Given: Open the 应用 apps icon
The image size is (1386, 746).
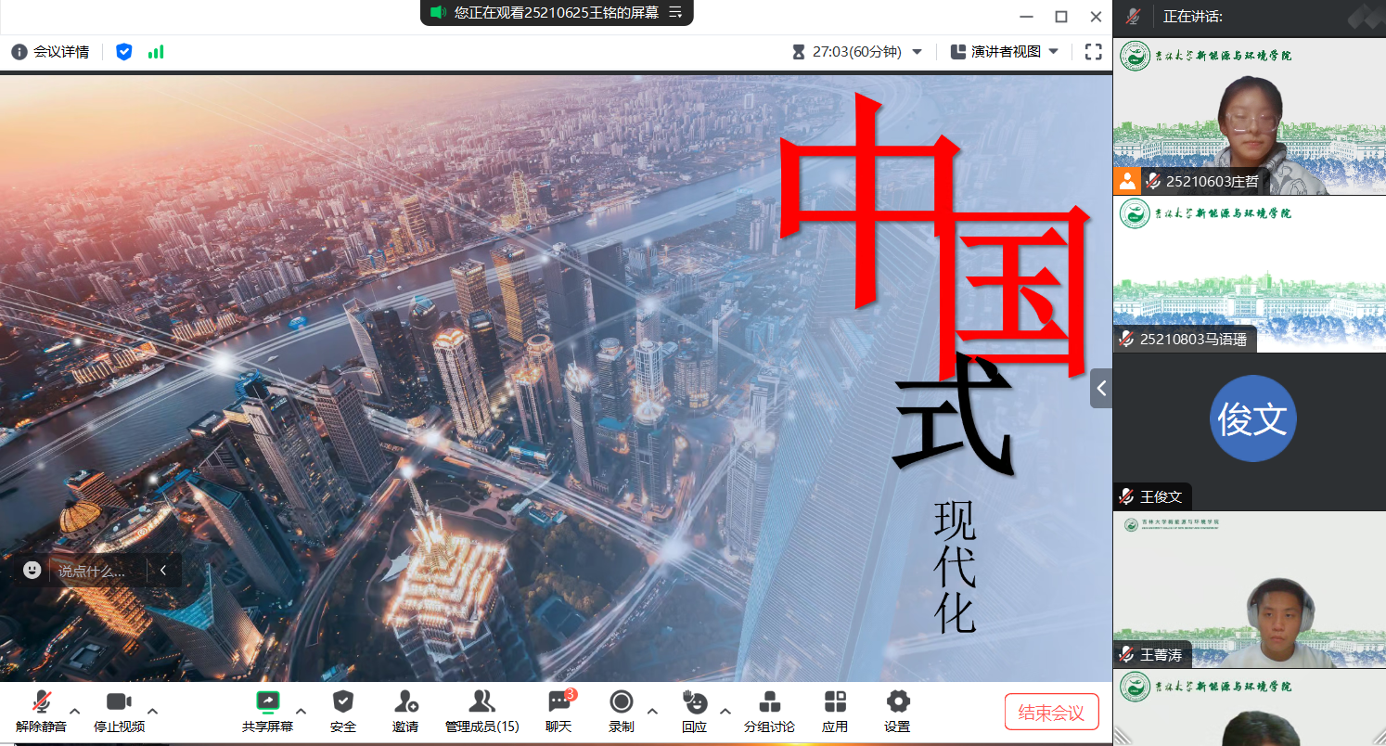Looking at the screenshot, I should [835, 702].
